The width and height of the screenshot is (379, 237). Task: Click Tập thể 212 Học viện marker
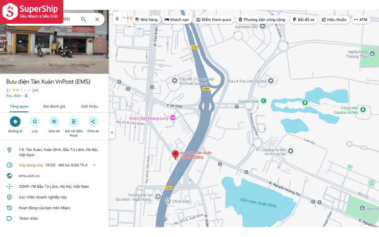tap(174, 81)
